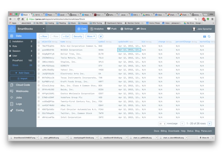Click Jake Spracher user avatar
This screenshot has height=159, width=223.
194,29
